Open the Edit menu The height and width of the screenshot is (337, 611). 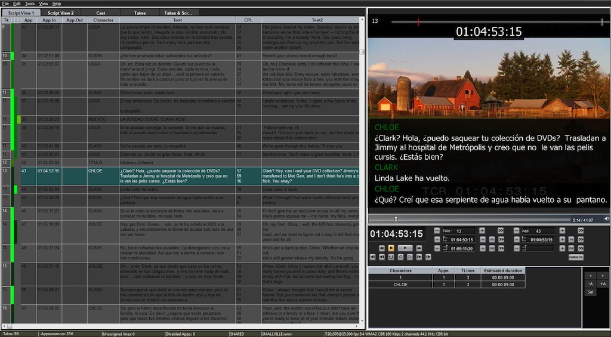point(17,4)
